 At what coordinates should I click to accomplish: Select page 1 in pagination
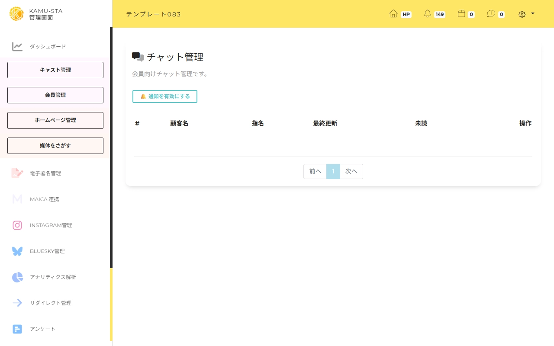click(x=333, y=172)
